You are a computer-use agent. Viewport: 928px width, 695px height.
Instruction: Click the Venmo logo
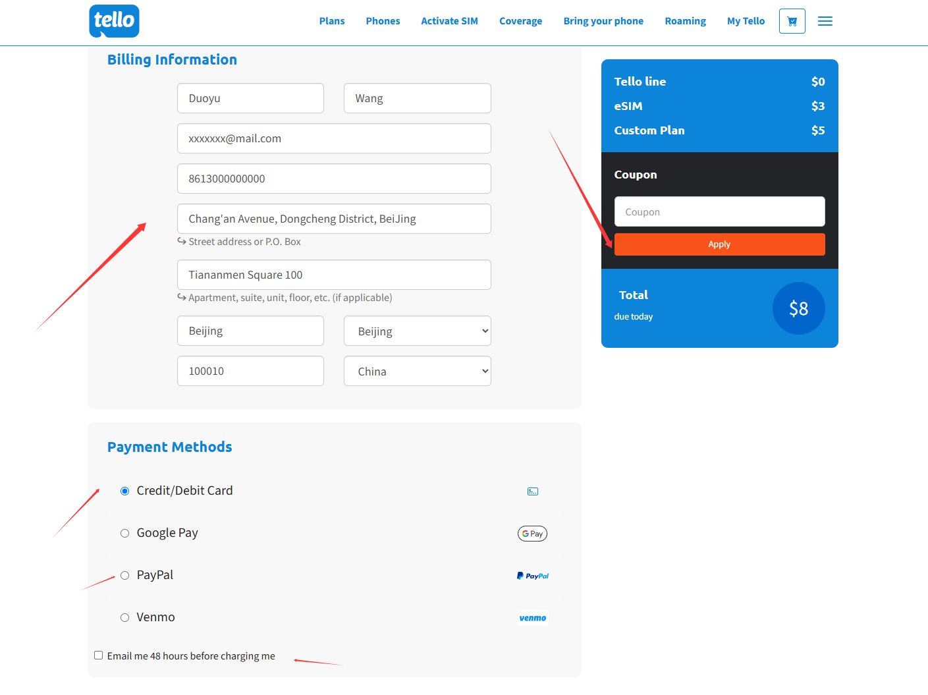coord(532,618)
